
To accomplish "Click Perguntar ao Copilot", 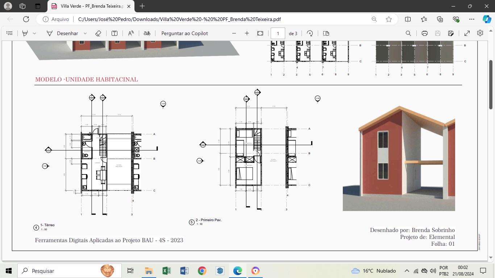I will pos(184,33).
